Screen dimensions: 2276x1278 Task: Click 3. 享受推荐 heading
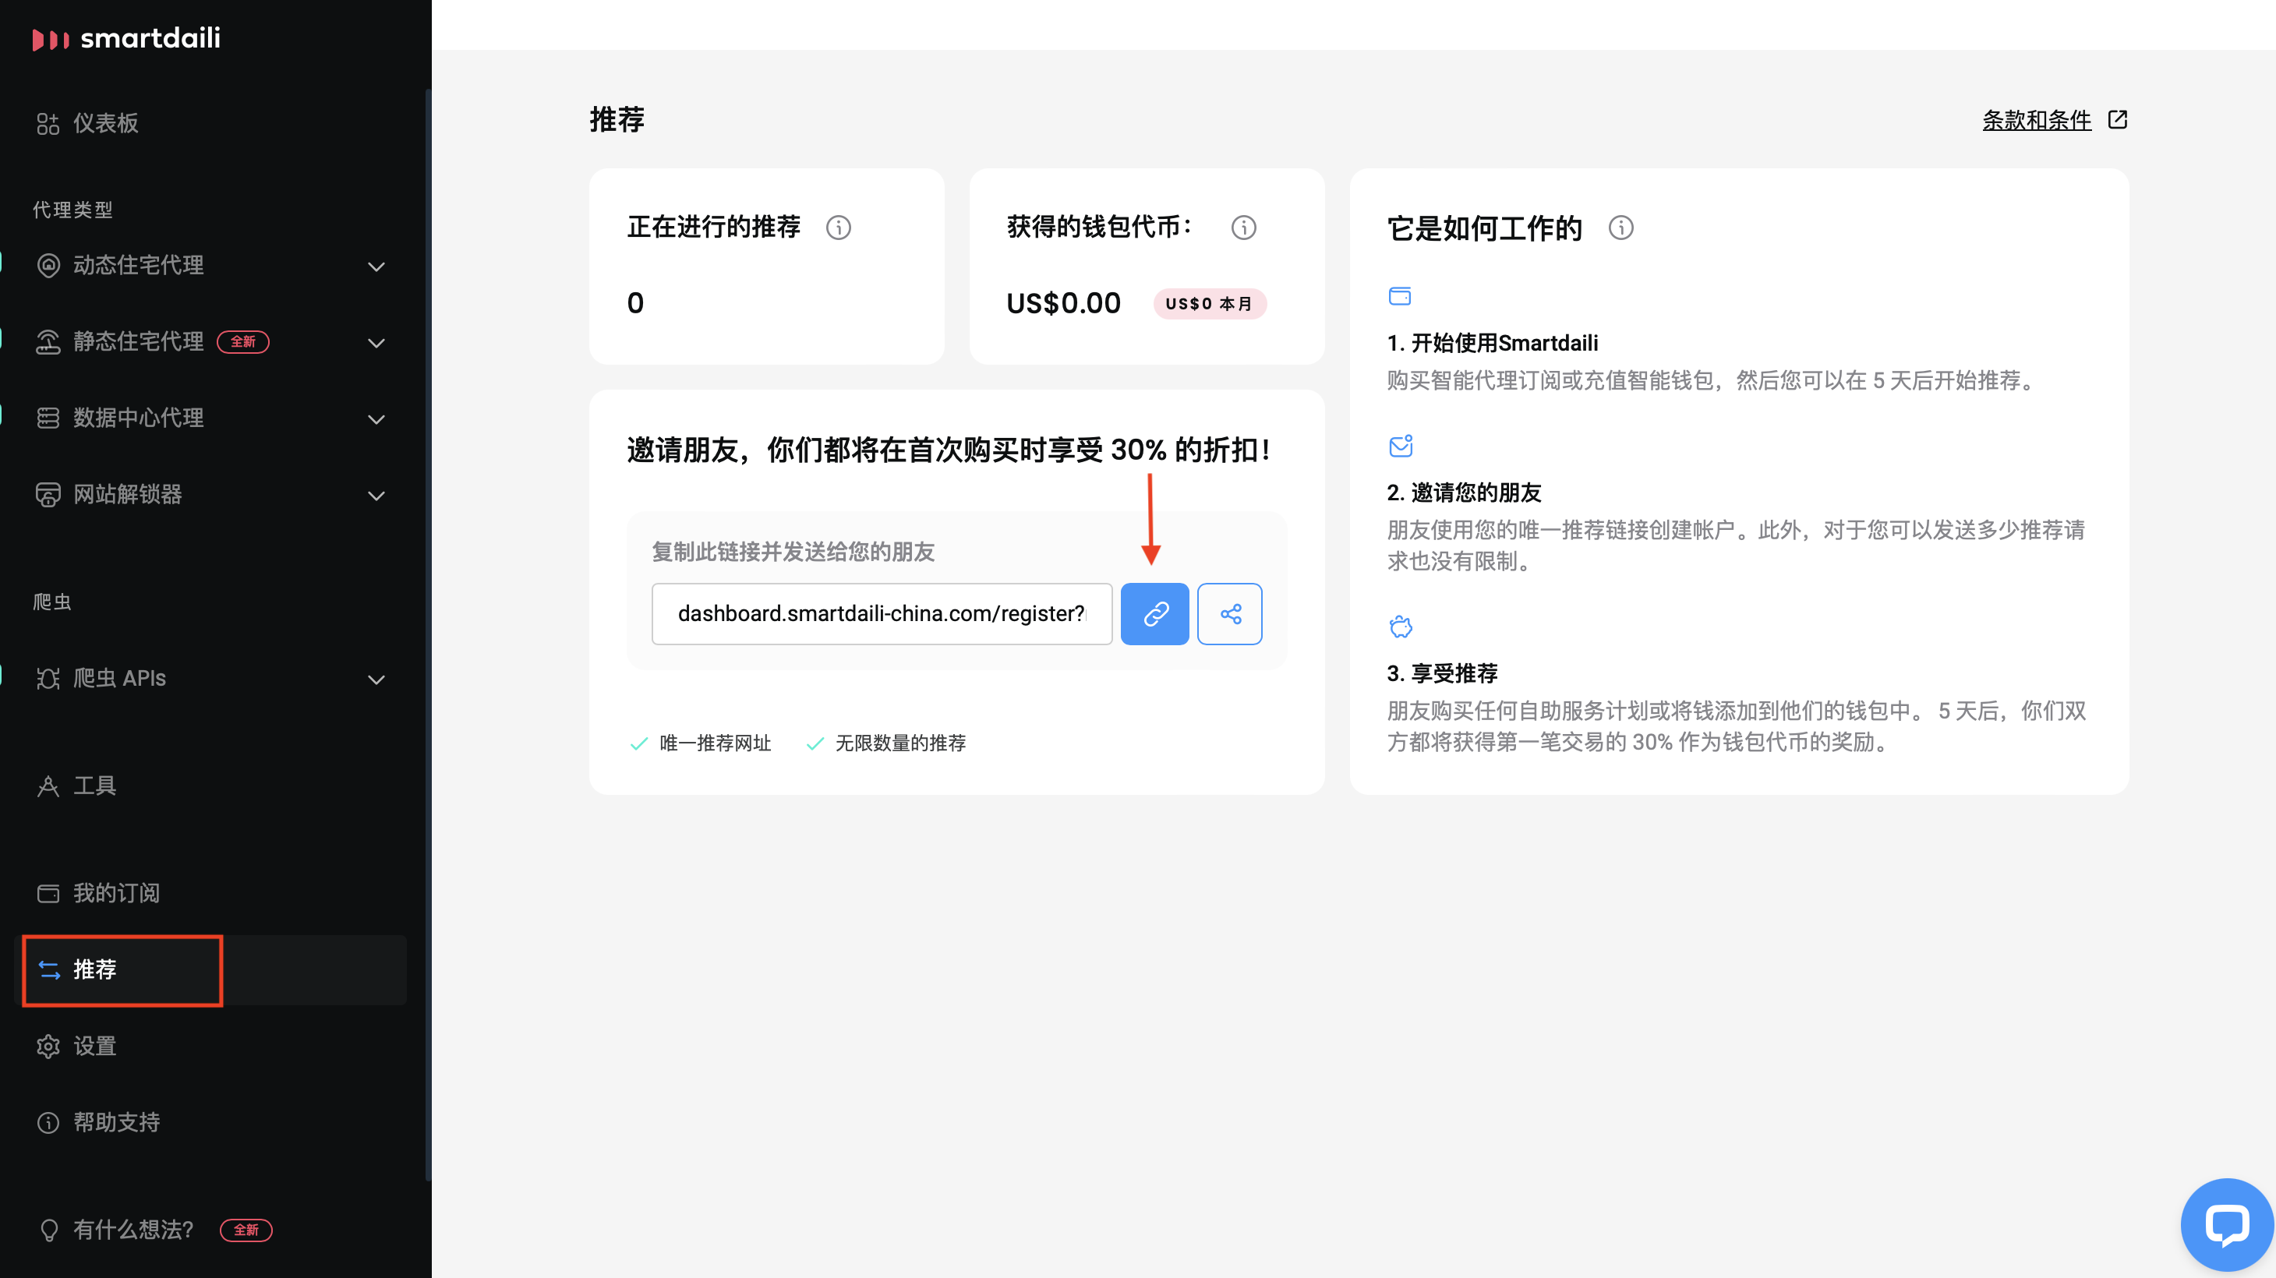click(x=1442, y=673)
